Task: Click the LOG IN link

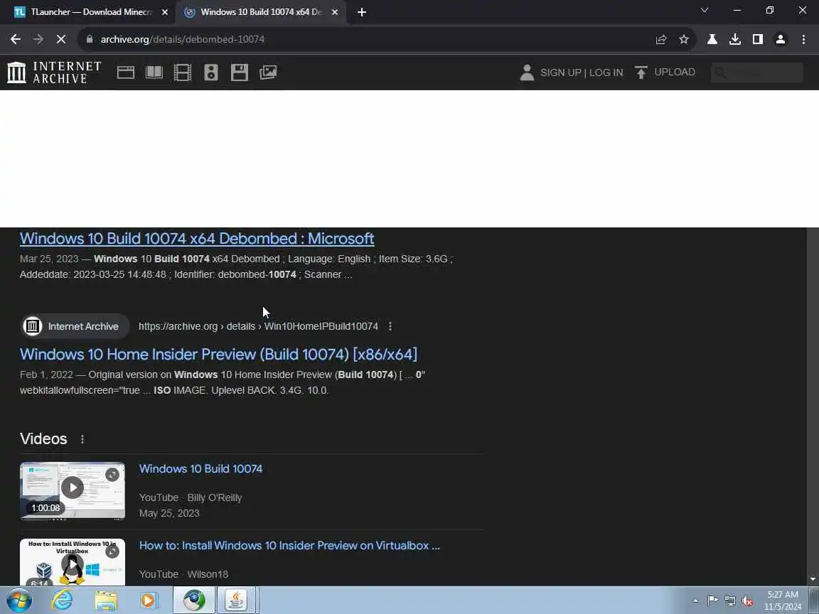Action: [606, 72]
